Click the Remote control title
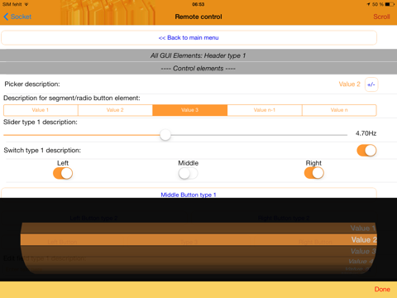This screenshot has height=298, width=397. pos(198,17)
